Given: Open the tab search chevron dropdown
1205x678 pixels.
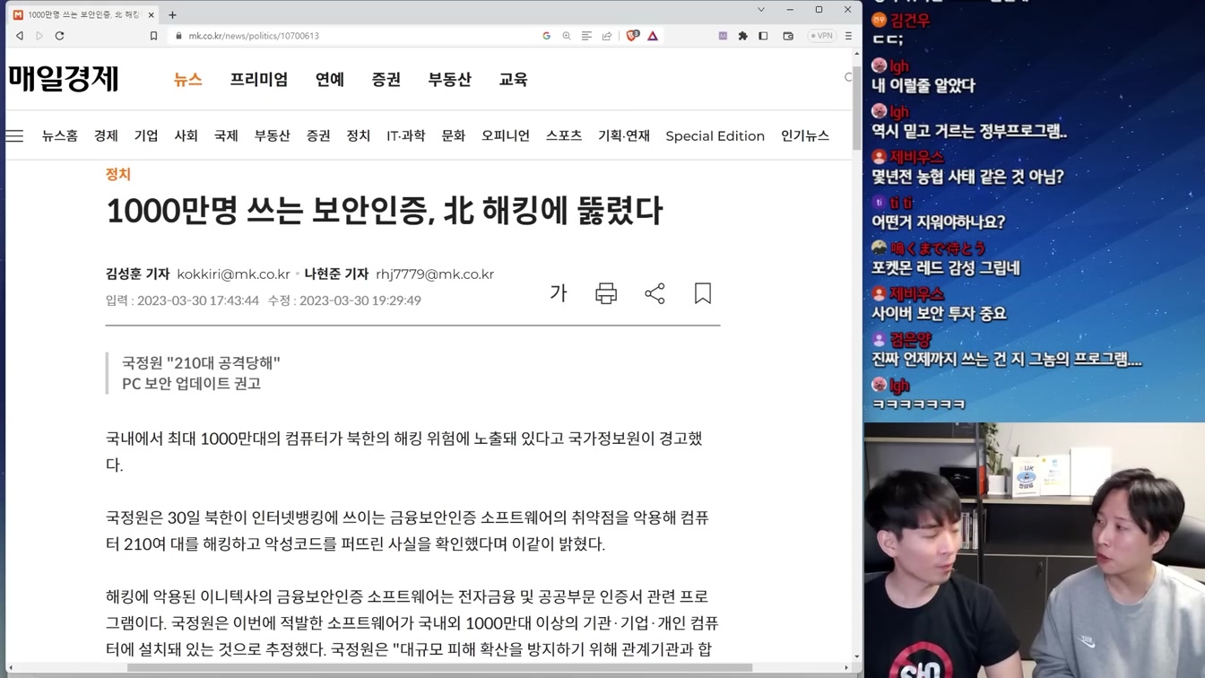Looking at the screenshot, I should click(x=761, y=10).
